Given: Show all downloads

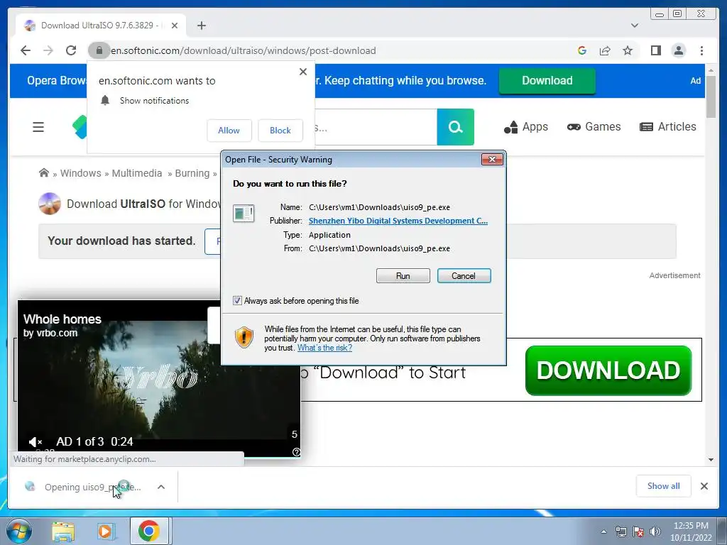Looking at the screenshot, I should [664, 485].
